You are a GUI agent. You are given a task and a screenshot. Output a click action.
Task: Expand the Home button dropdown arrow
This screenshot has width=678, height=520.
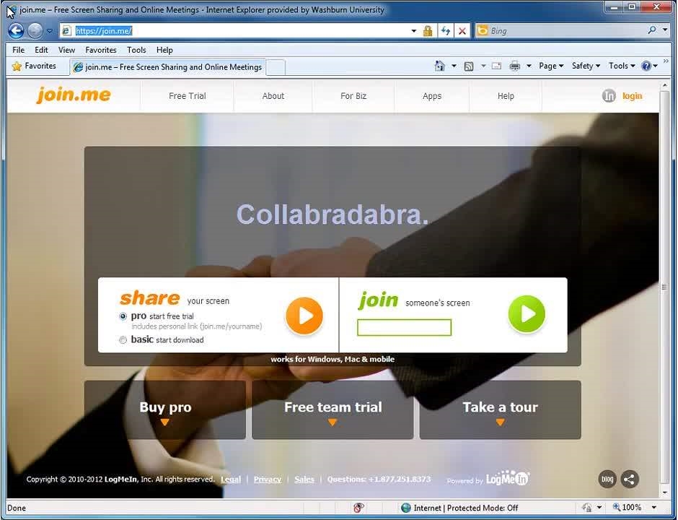click(x=454, y=66)
